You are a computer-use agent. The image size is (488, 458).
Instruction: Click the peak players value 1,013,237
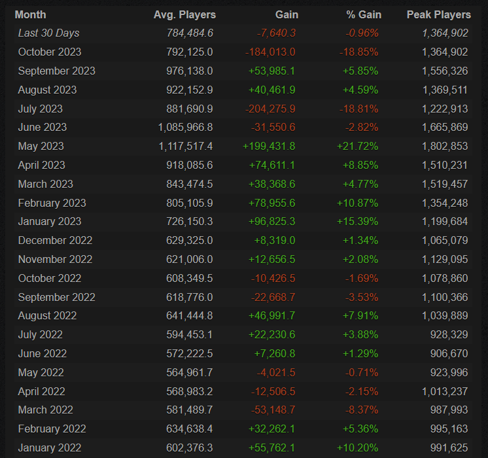[x=445, y=392]
